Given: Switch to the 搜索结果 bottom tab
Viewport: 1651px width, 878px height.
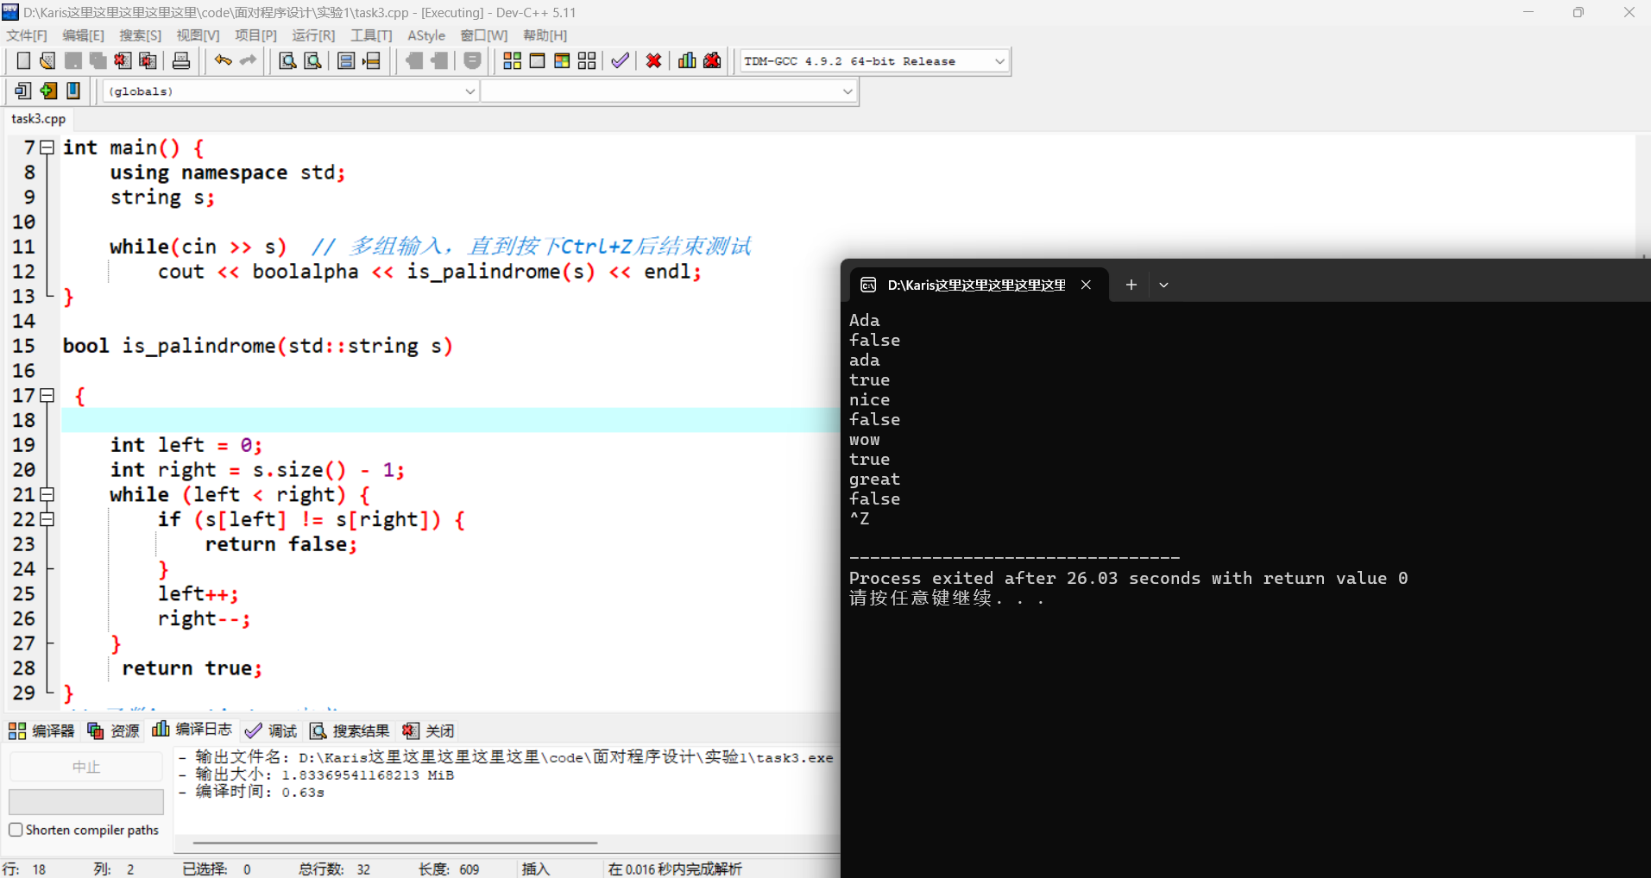Looking at the screenshot, I should click(x=350, y=731).
